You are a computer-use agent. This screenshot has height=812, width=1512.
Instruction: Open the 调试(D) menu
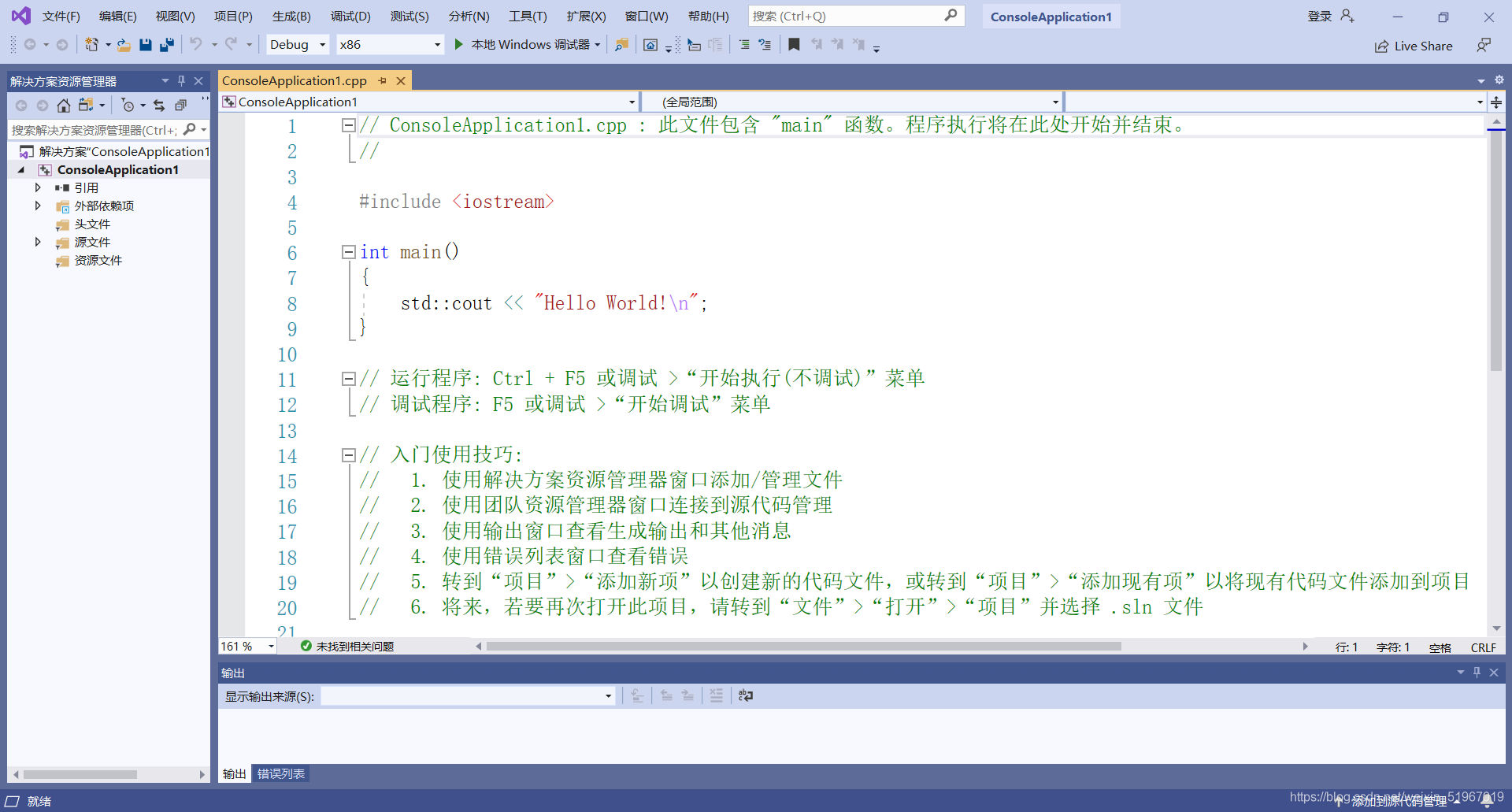coord(350,17)
